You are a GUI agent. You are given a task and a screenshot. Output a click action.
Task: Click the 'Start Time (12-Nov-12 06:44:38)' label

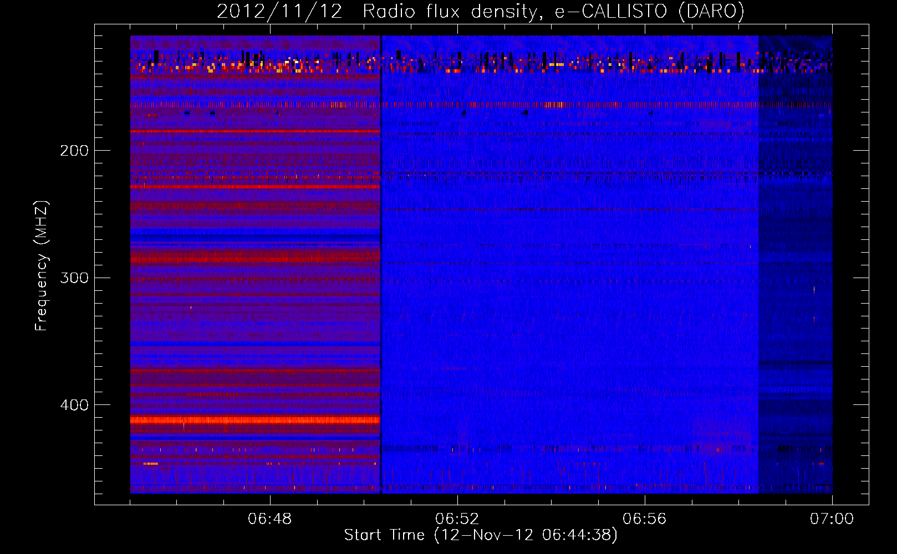tap(481, 535)
